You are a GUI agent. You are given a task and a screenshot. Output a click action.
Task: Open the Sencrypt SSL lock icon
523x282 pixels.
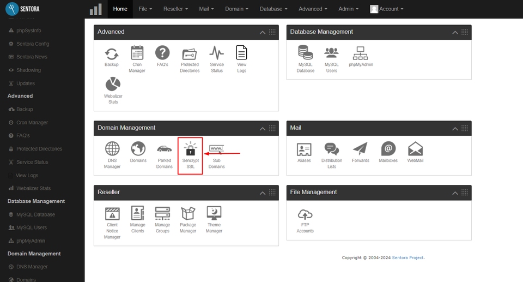coord(191,149)
